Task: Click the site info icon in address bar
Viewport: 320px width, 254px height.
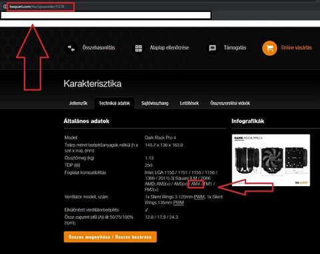Action: 5,7
